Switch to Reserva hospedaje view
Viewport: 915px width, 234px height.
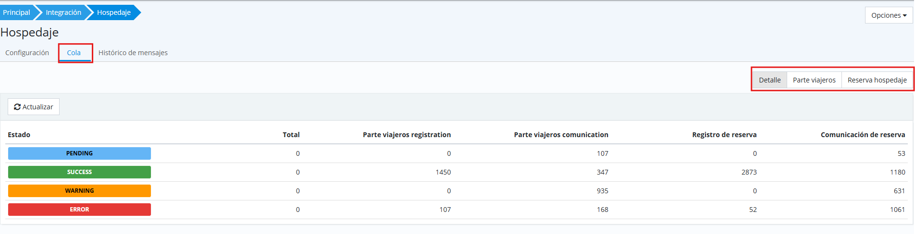tap(877, 80)
